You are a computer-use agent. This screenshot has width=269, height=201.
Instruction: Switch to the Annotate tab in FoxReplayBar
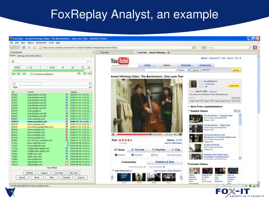pyautogui.click(x=30, y=56)
